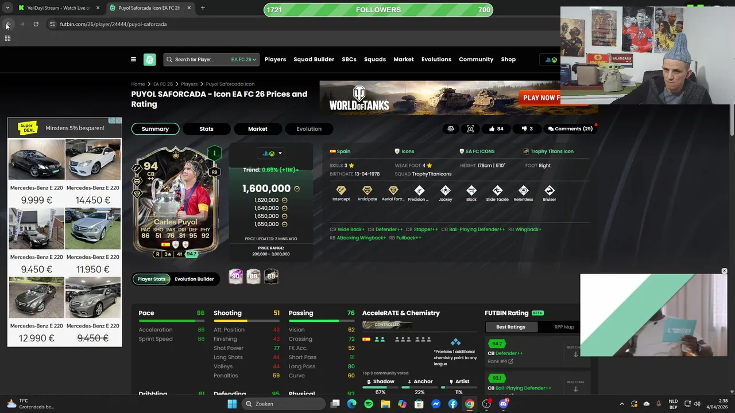Select the Market tab under player title
Image resolution: width=735 pixels, height=413 pixels.
[258, 128]
